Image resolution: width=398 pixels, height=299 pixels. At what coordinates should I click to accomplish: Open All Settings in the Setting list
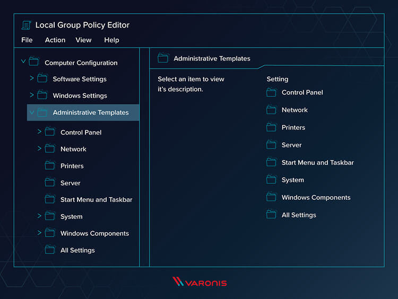pos(299,215)
